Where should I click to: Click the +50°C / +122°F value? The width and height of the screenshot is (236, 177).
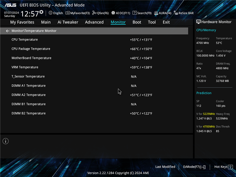[x=141, y=114]
